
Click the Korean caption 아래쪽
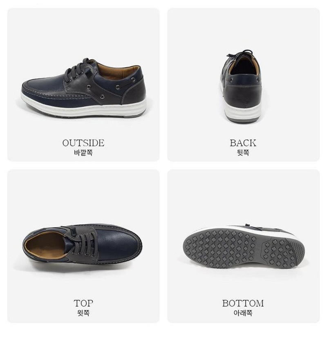click(243, 313)
